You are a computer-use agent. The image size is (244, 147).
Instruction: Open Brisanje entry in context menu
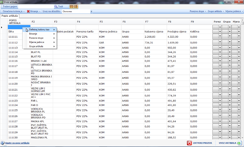coord(40,34)
